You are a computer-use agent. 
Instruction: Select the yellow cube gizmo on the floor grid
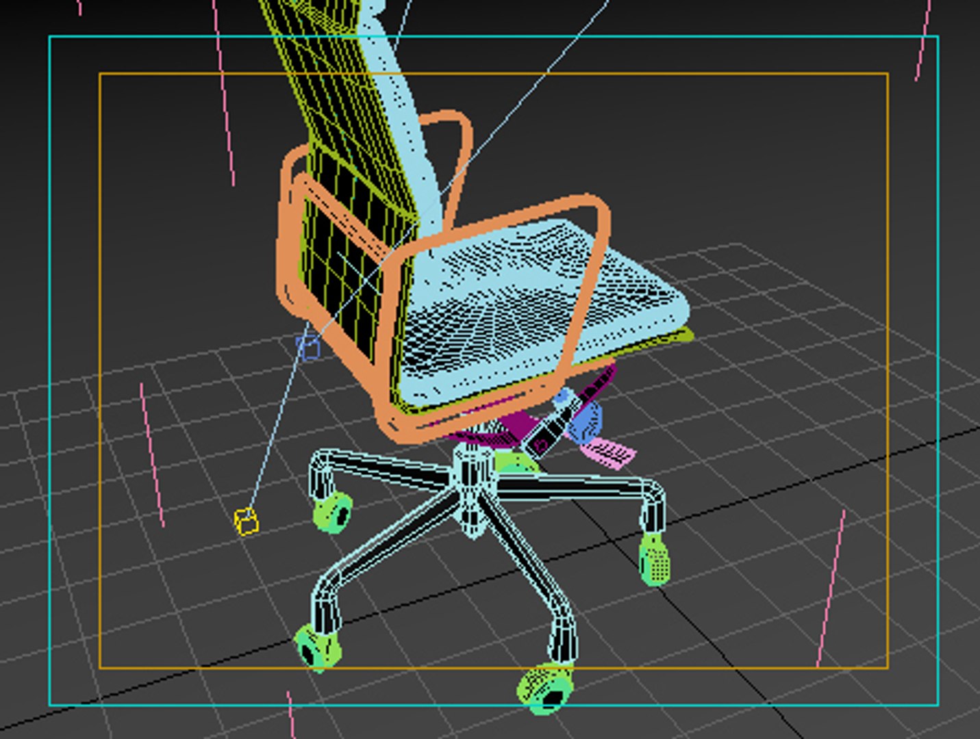point(247,522)
